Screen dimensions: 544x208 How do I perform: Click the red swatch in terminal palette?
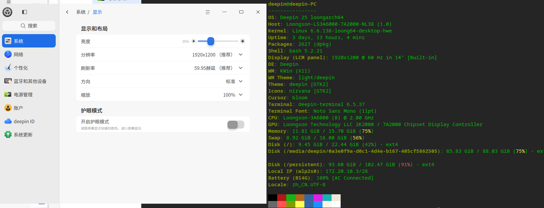click(x=282, y=198)
